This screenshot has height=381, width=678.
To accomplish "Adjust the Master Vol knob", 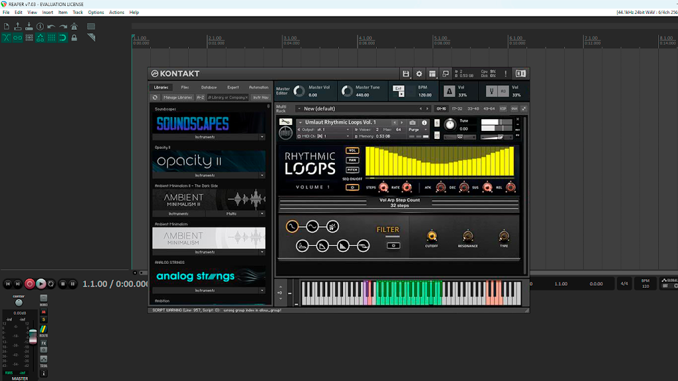I will coord(299,91).
